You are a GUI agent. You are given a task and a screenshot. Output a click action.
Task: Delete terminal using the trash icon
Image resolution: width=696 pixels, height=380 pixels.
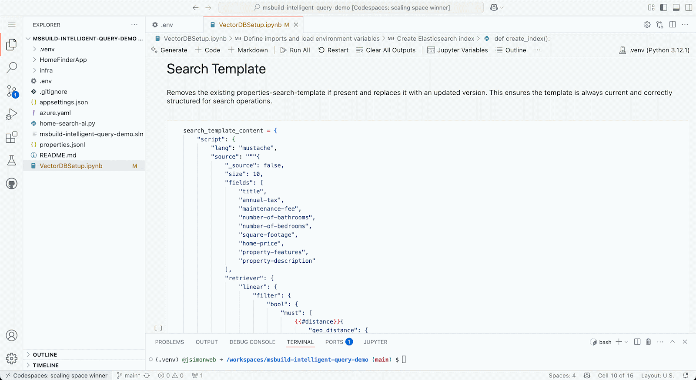(x=648, y=342)
